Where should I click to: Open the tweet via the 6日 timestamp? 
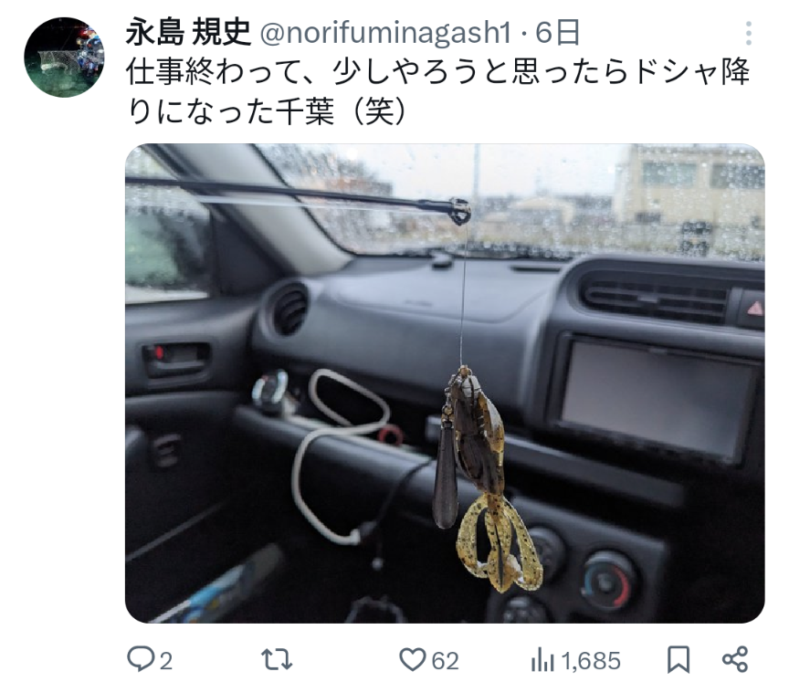point(558,33)
